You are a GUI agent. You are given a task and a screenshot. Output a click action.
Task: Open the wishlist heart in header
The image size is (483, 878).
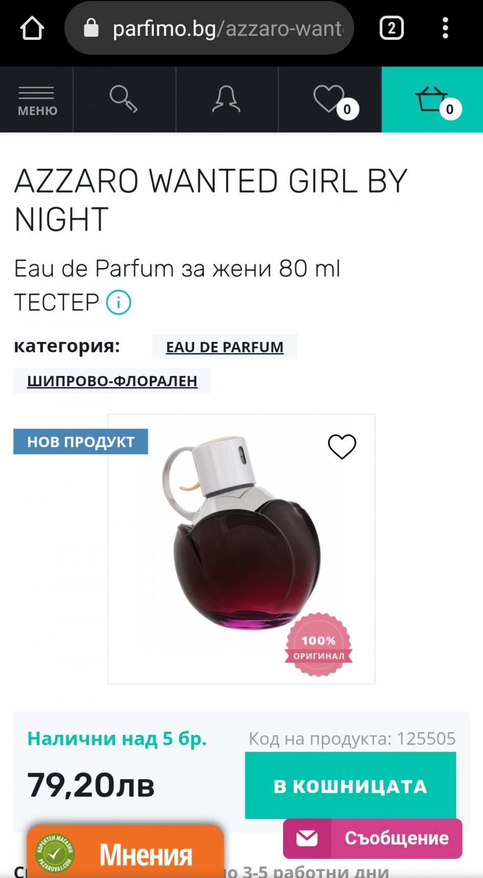pyautogui.click(x=330, y=99)
